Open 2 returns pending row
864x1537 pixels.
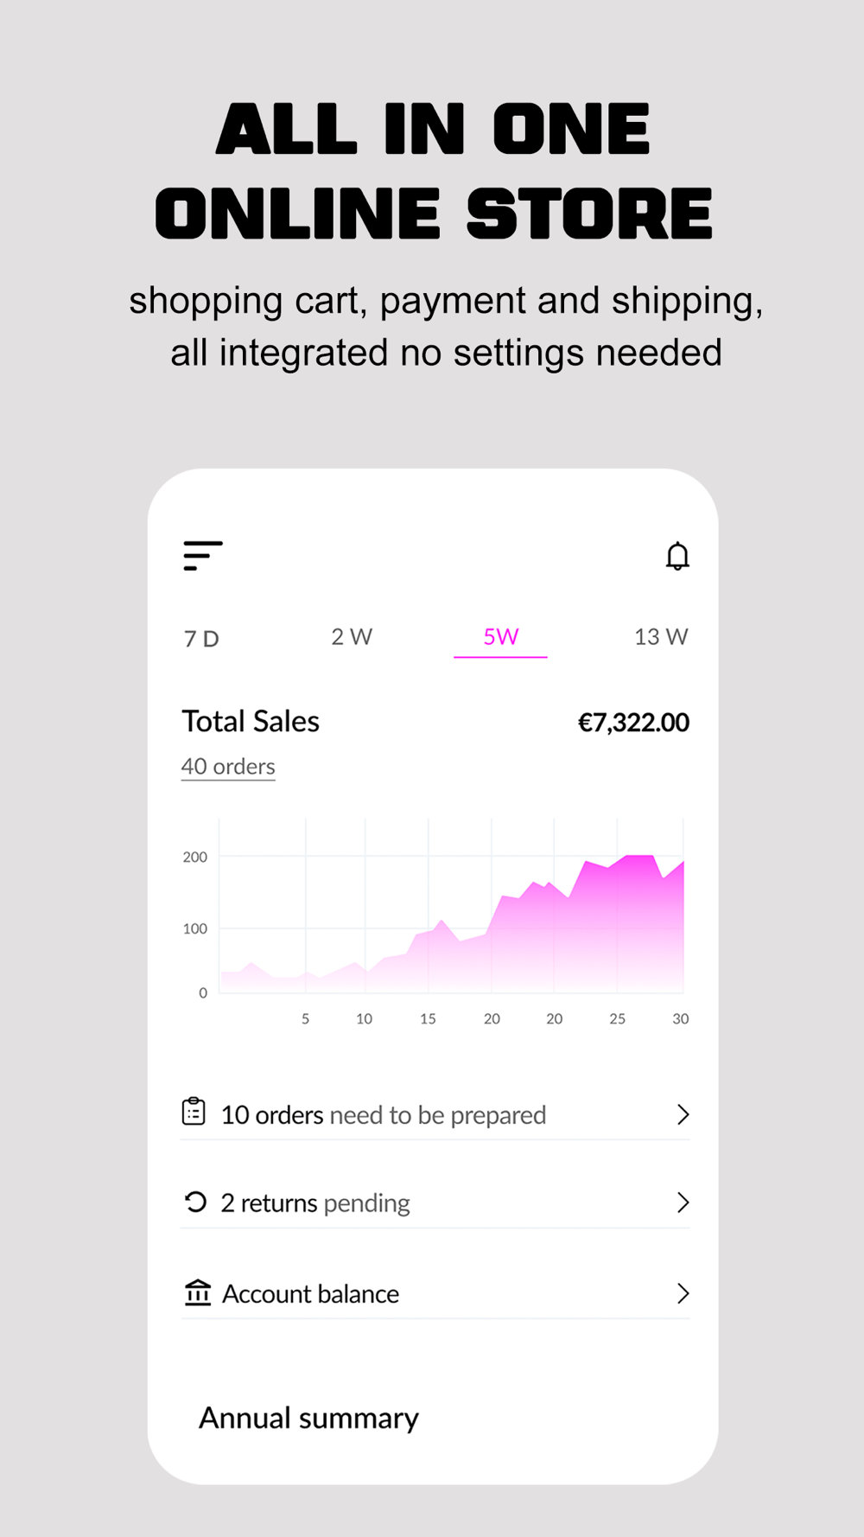click(315, 1203)
